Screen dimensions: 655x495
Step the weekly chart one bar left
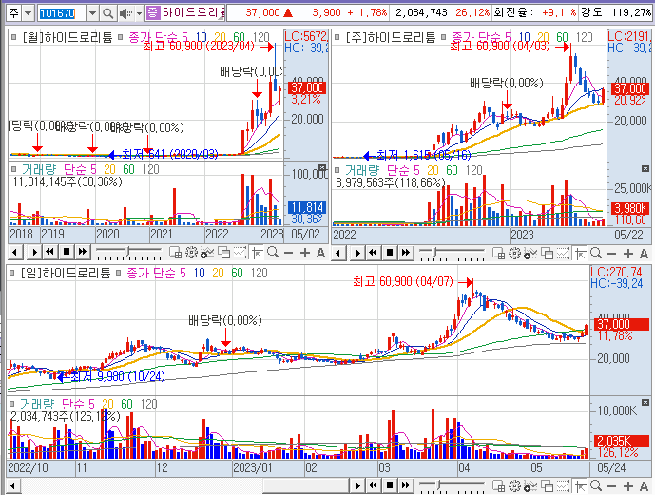[x=338, y=253]
